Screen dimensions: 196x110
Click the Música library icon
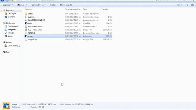pyautogui.click(x=6, y=33)
